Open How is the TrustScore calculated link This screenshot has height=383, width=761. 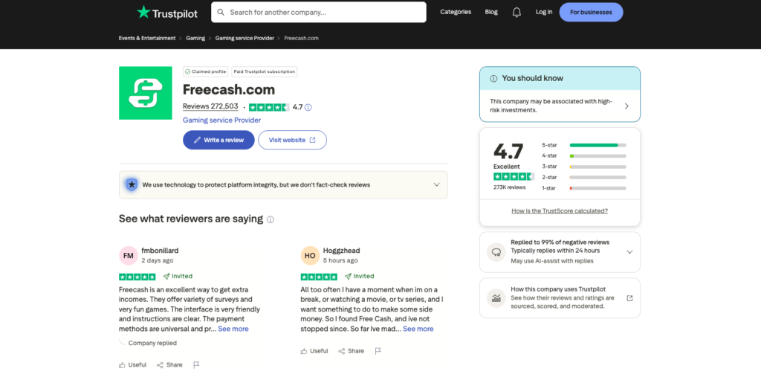(x=560, y=211)
